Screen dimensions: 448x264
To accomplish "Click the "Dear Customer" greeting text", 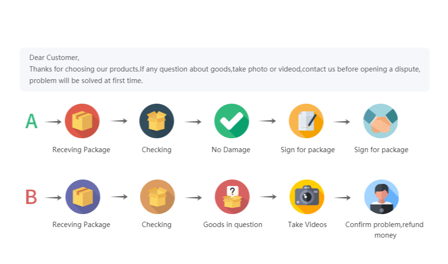I will (54, 58).
